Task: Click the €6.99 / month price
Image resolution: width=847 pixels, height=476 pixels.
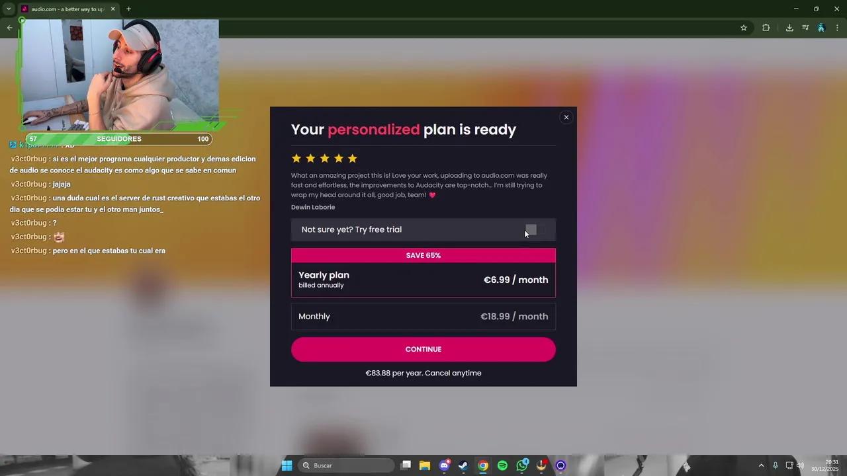Action: [515, 280]
